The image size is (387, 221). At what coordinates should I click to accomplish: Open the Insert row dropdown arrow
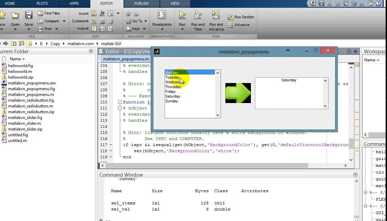(x=118, y=13)
